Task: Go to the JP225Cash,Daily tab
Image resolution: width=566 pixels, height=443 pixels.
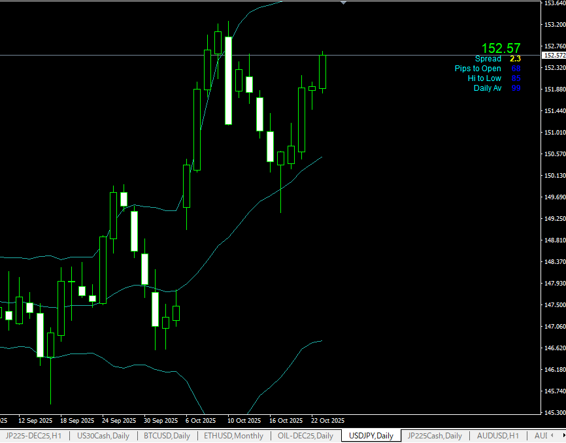Action: click(x=435, y=436)
